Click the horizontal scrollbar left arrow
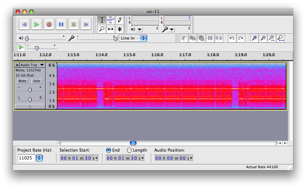 click(280, 143)
